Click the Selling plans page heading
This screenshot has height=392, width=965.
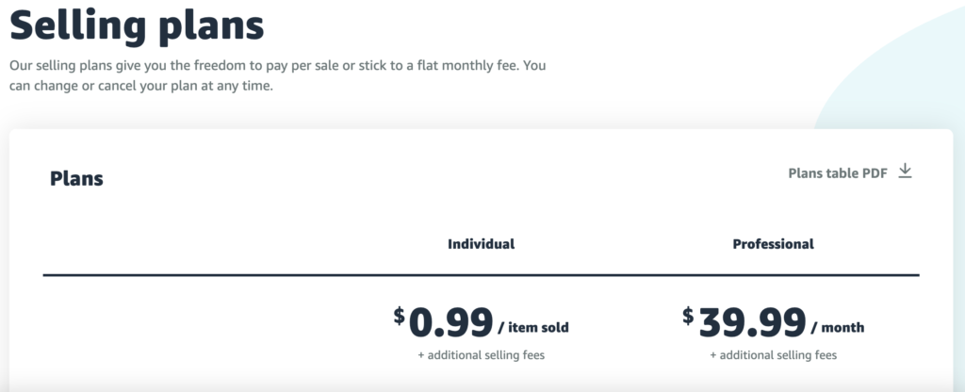(x=137, y=25)
